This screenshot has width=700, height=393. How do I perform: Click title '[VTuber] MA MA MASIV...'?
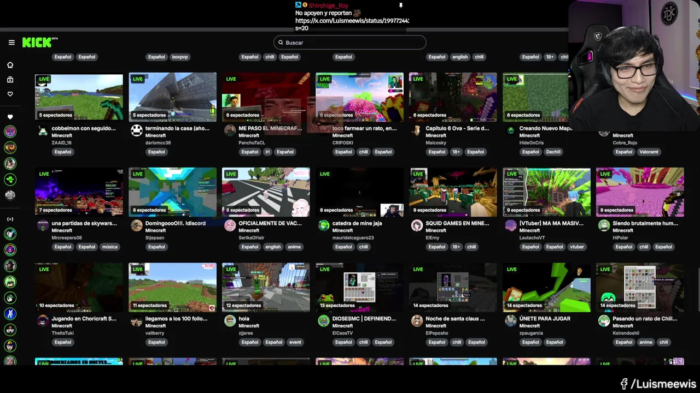tap(551, 223)
